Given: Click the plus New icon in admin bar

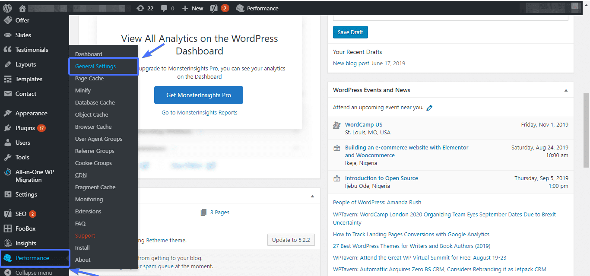Looking at the screenshot, I should coord(185,8).
